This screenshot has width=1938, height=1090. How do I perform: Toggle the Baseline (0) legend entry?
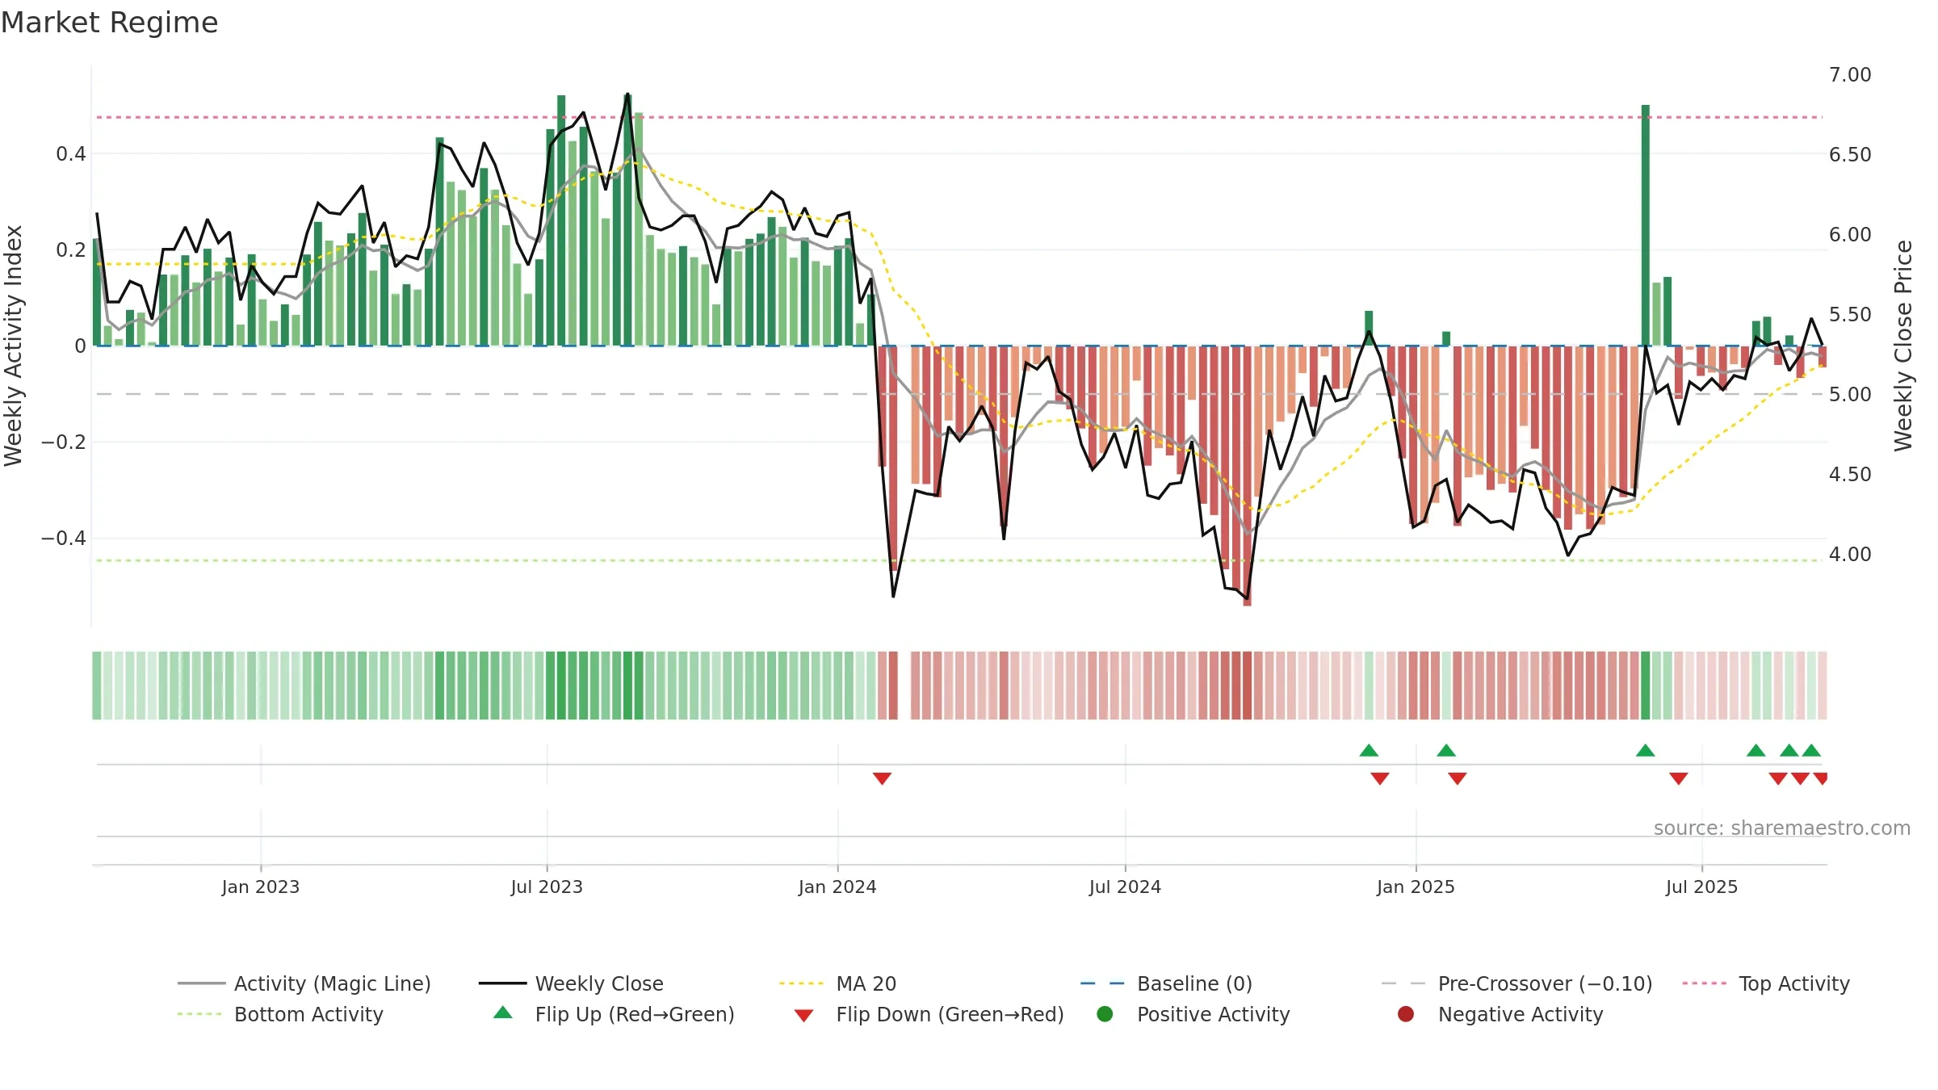click(x=1166, y=983)
